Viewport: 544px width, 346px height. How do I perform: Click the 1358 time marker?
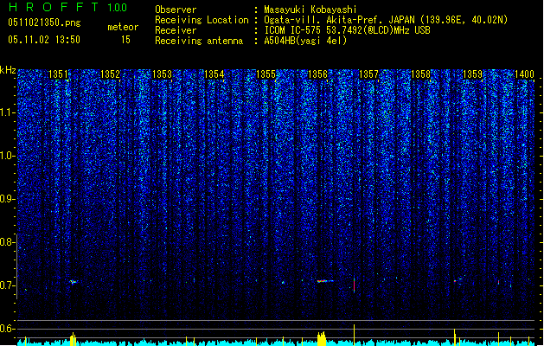(x=420, y=74)
